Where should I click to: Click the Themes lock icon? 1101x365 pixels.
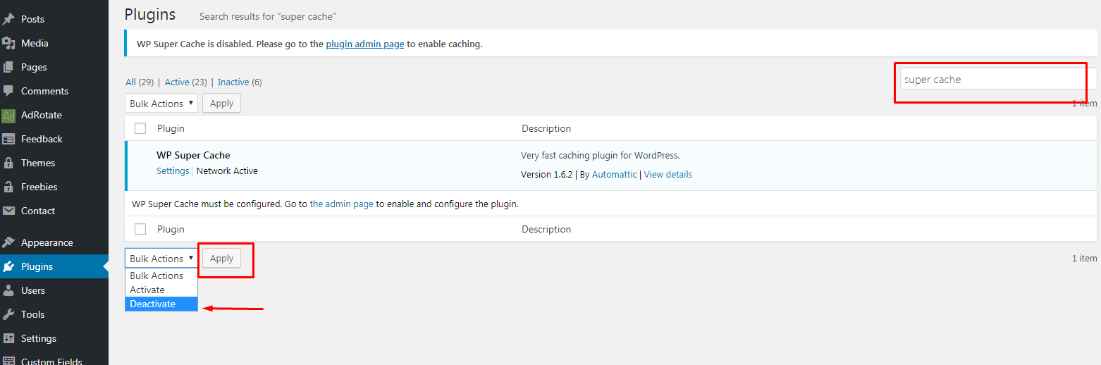point(8,163)
